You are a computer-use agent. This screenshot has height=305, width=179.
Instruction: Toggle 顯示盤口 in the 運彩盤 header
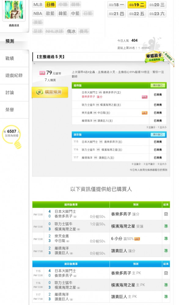pyautogui.click(x=158, y=135)
